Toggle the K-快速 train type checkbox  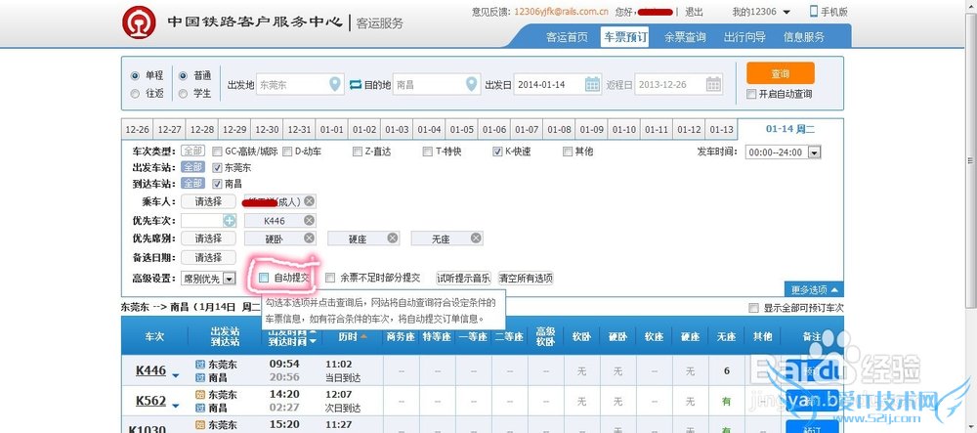[496, 152]
